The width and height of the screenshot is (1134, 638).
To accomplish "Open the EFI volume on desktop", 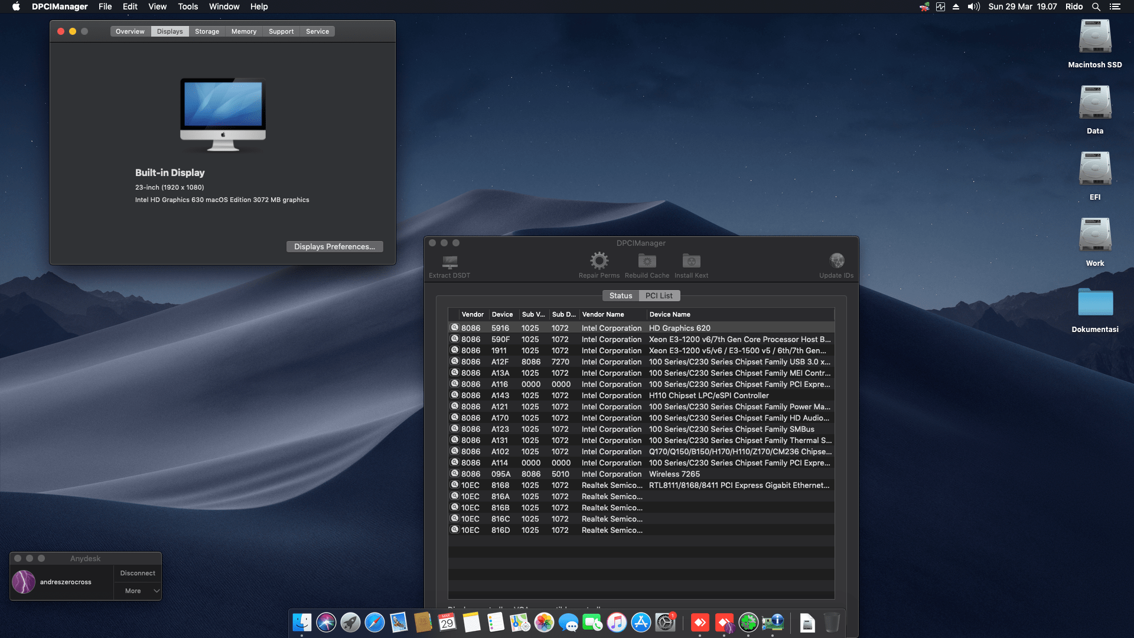I will click(1095, 169).
